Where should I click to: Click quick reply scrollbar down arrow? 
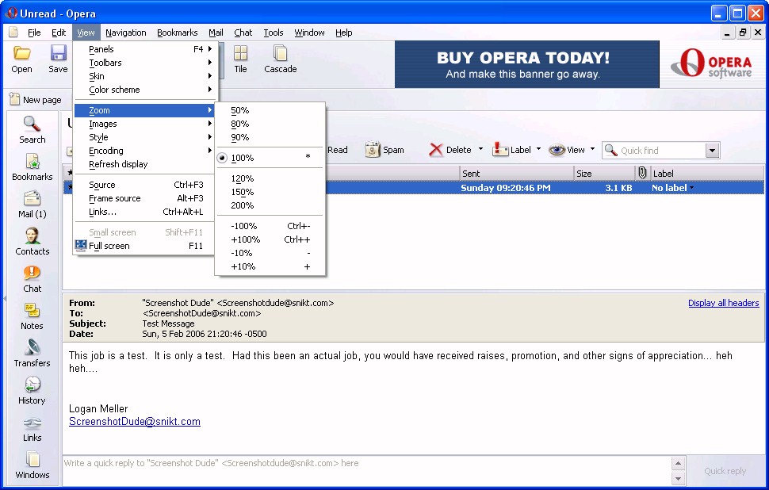[x=678, y=479]
